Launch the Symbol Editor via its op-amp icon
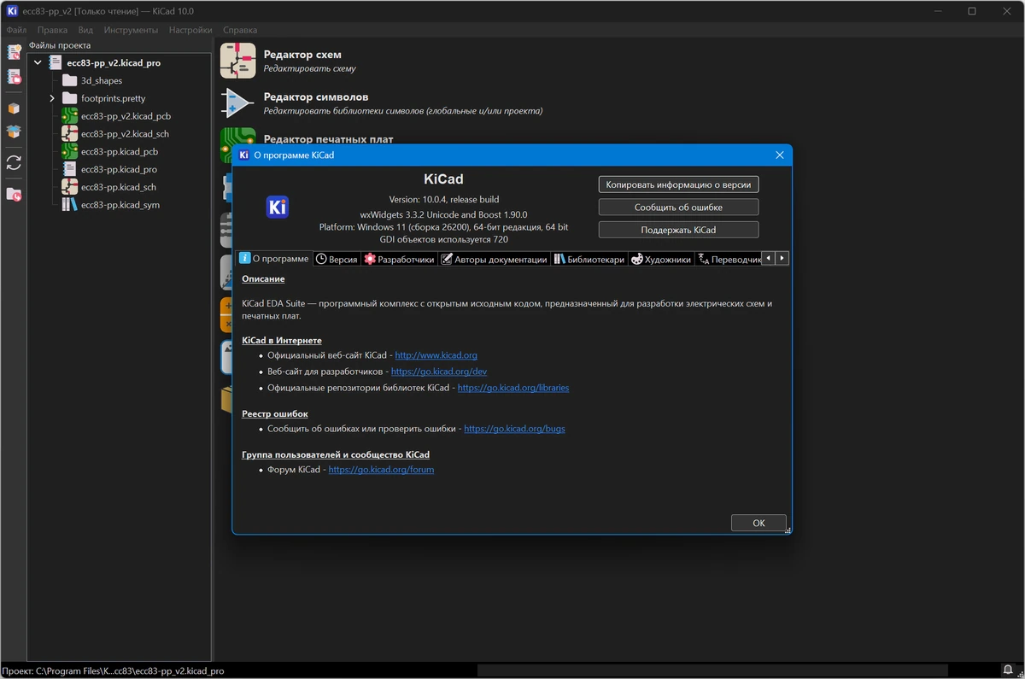1025x679 pixels. tap(237, 103)
